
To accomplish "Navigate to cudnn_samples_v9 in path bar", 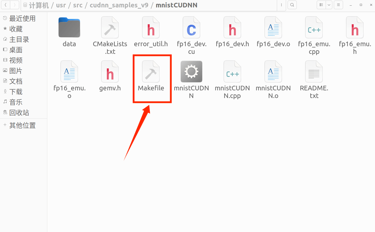I will coord(119,5).
